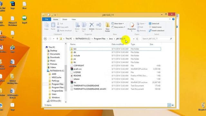Click navigation pane scroll down arrow
This screenshot has width=206, height=116.
click(66, 102)
